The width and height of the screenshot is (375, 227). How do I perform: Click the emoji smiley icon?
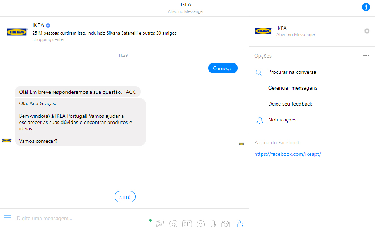coord(201,223)
